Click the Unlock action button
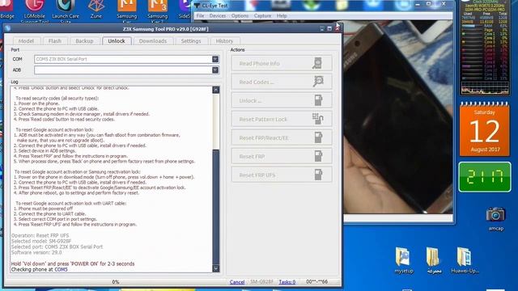This screenshot has height=291, width=518. tap(282, 100)
